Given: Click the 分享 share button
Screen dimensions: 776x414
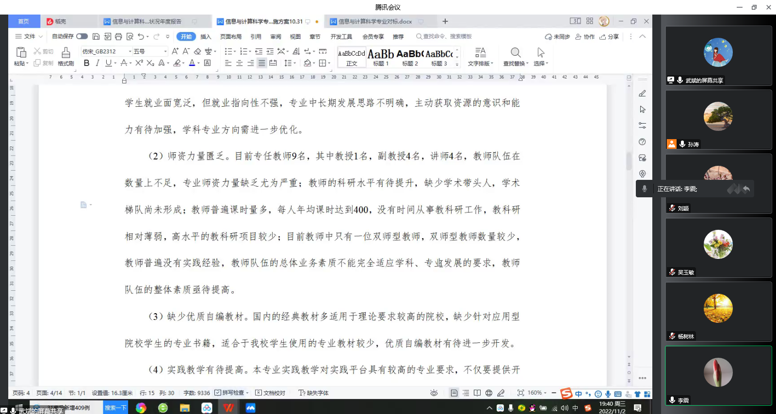Looking at the screenshot, I should pos(610,37).
